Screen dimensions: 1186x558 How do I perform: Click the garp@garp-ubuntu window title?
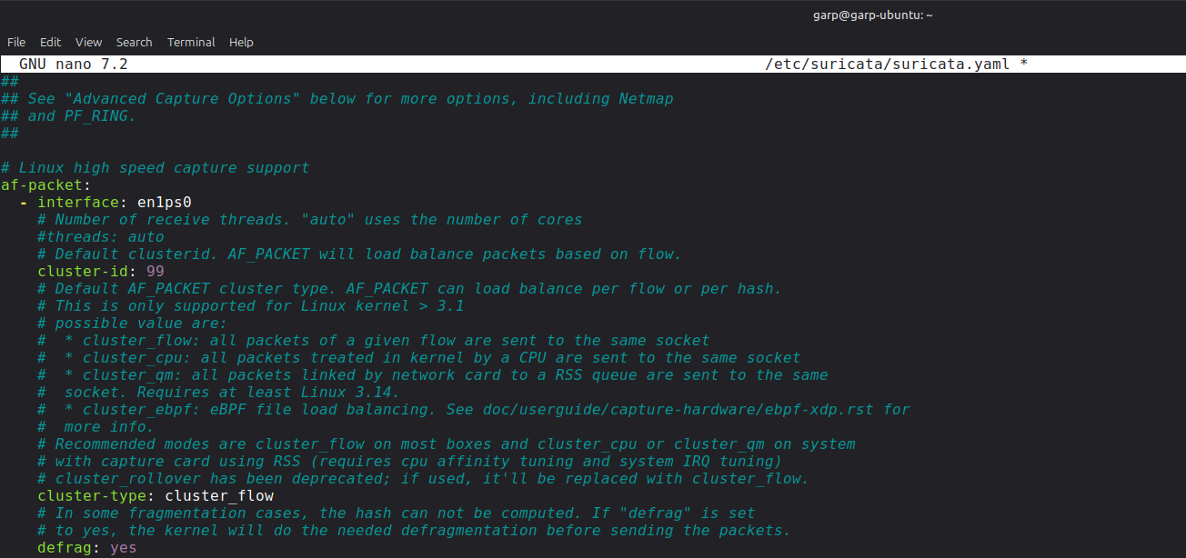(872, 15)
